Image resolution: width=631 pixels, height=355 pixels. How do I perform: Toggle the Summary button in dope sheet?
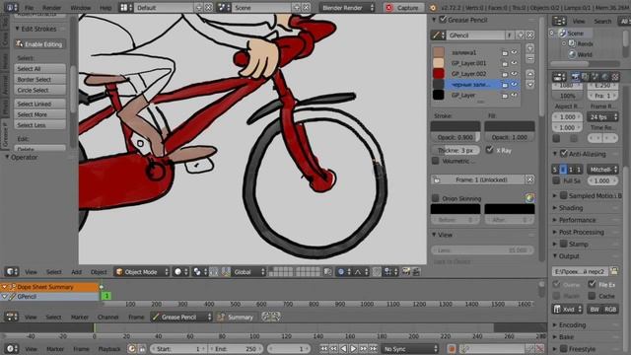236,318
